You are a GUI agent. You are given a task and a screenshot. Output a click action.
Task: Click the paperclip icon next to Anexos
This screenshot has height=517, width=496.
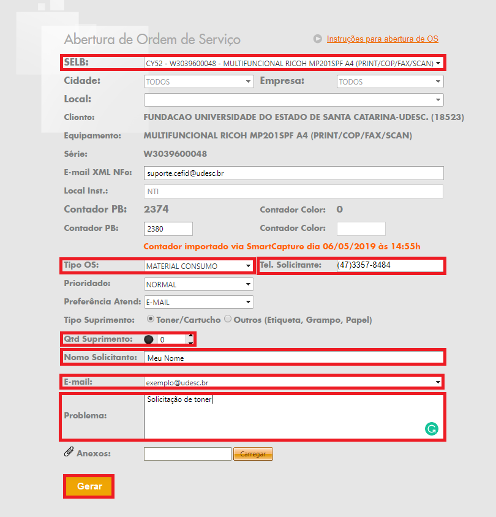(x=69, y=453)
